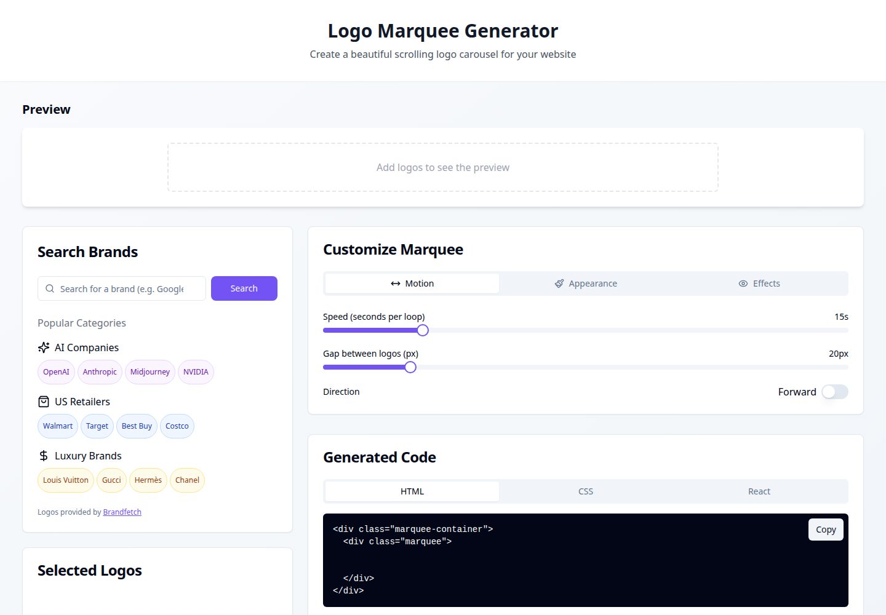Click the Luxury Brands dollar icon

[x=44, y=456]
